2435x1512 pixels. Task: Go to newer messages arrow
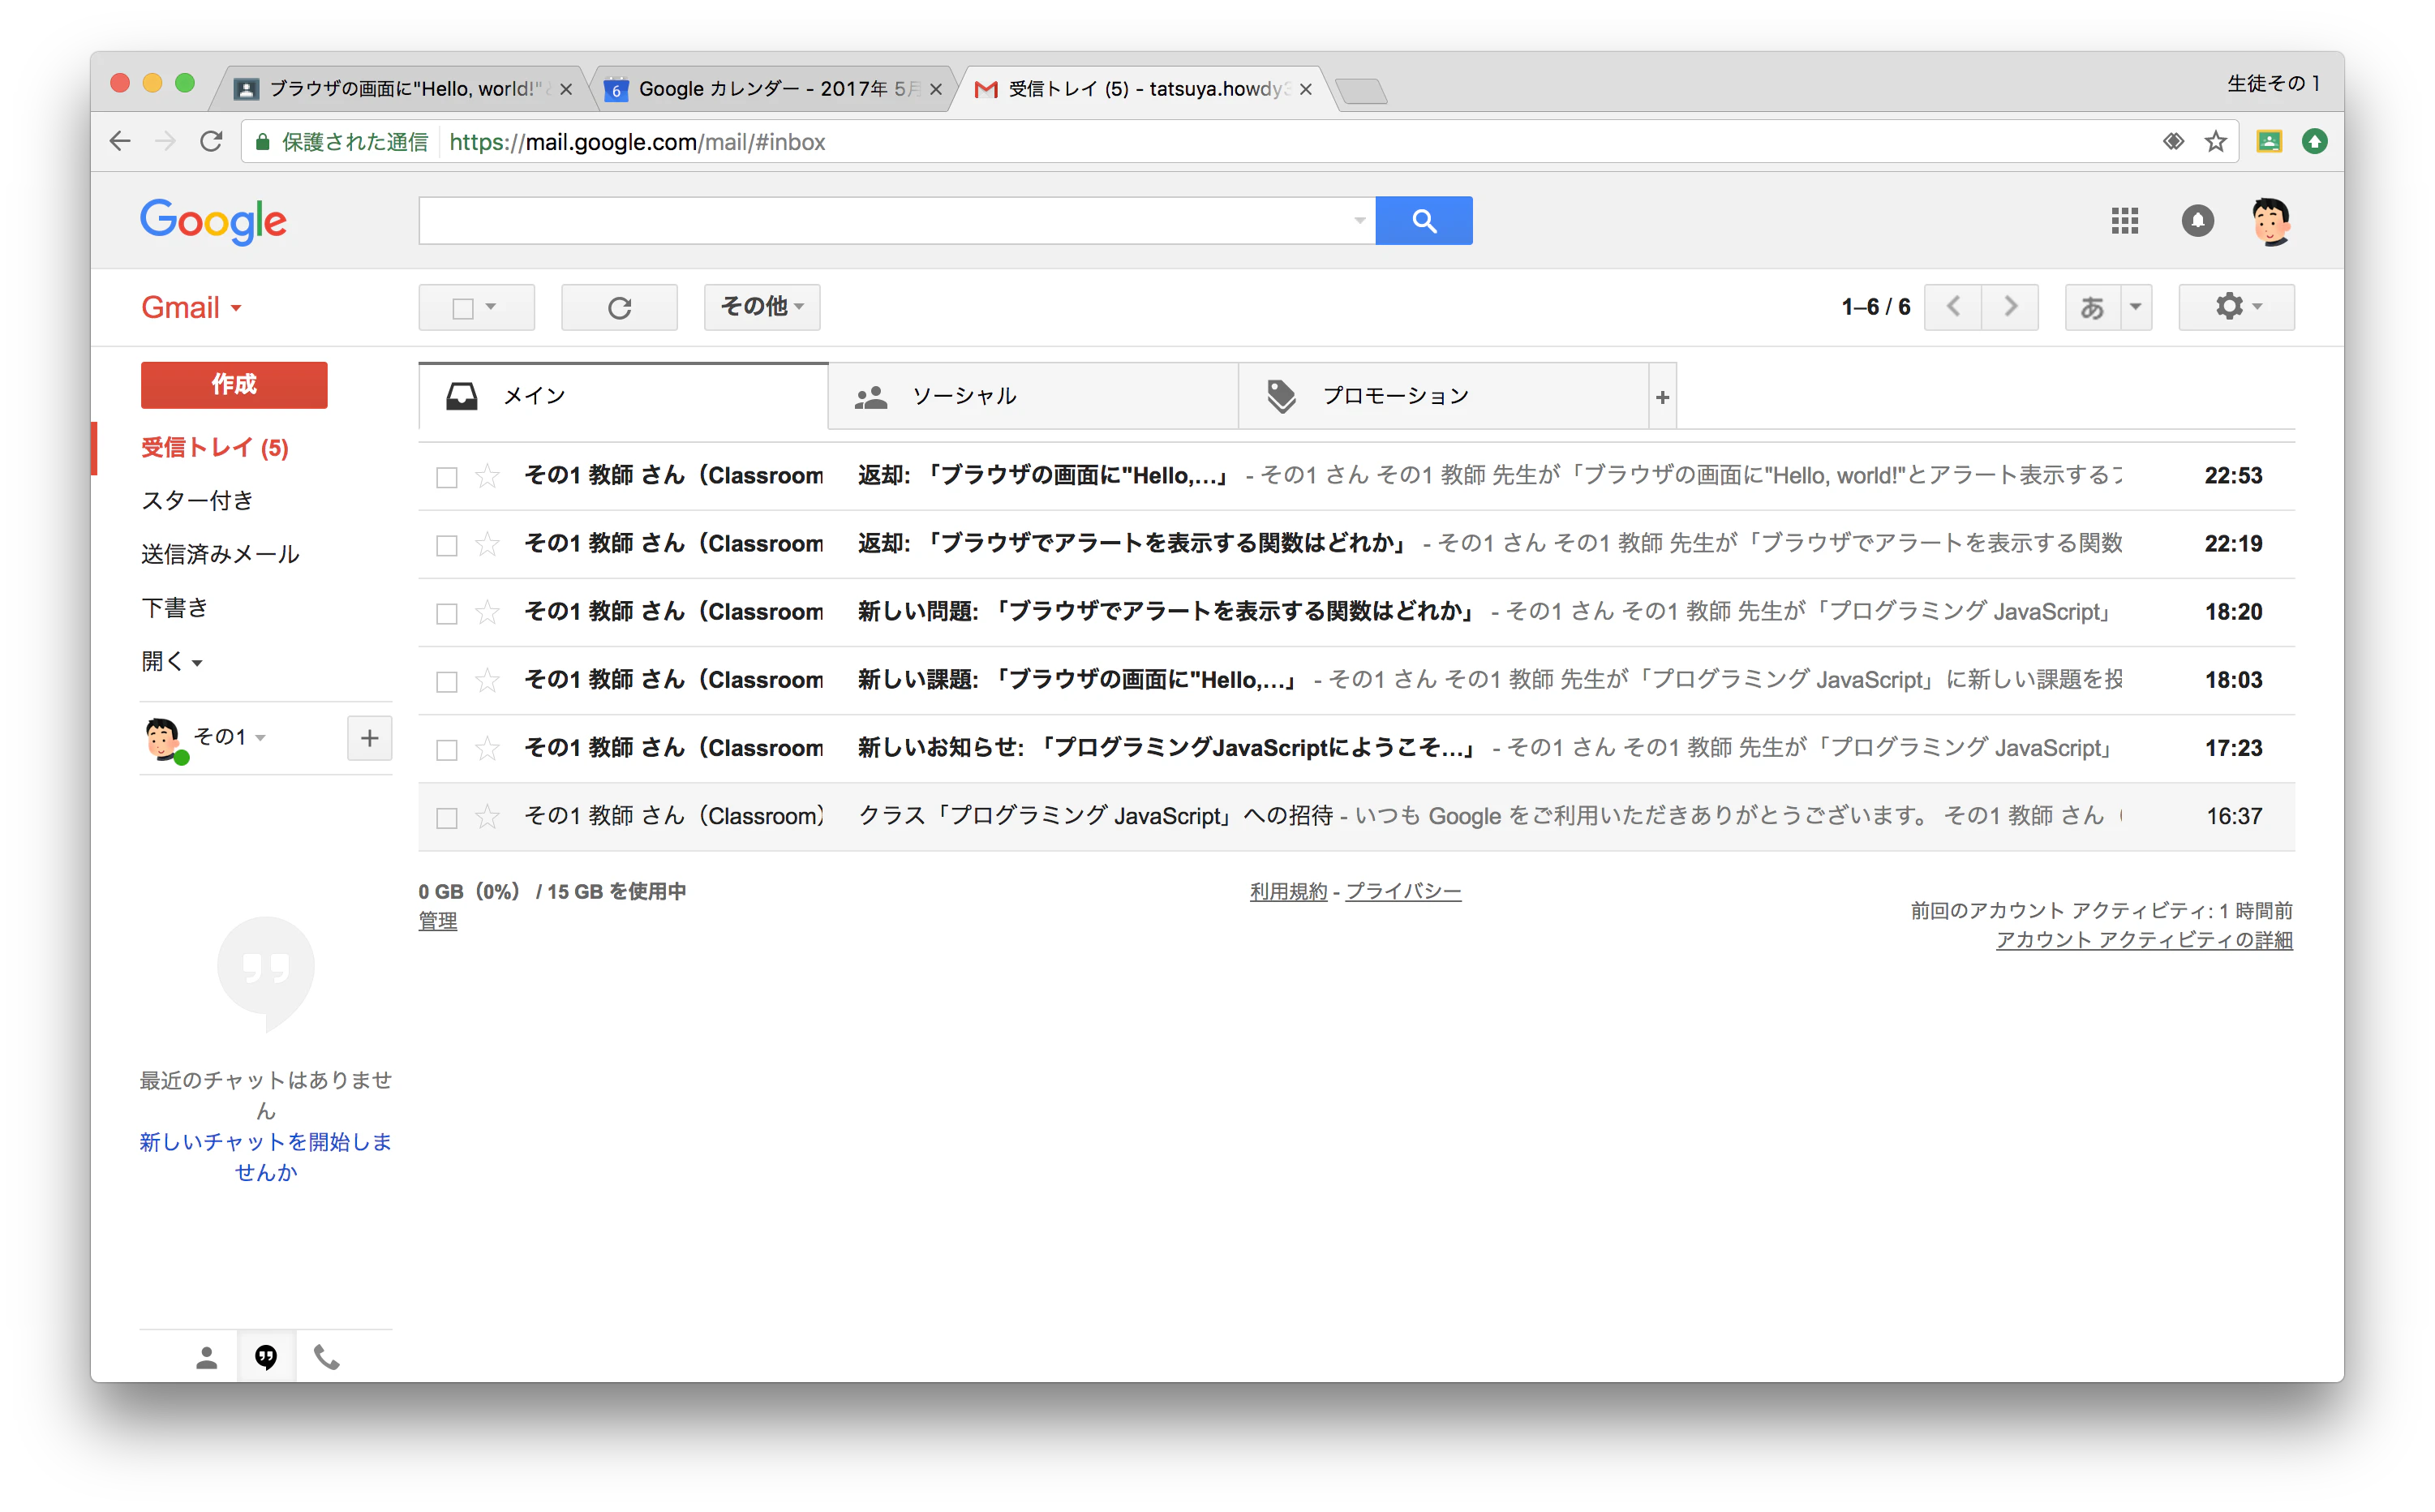pos(1953,306)
